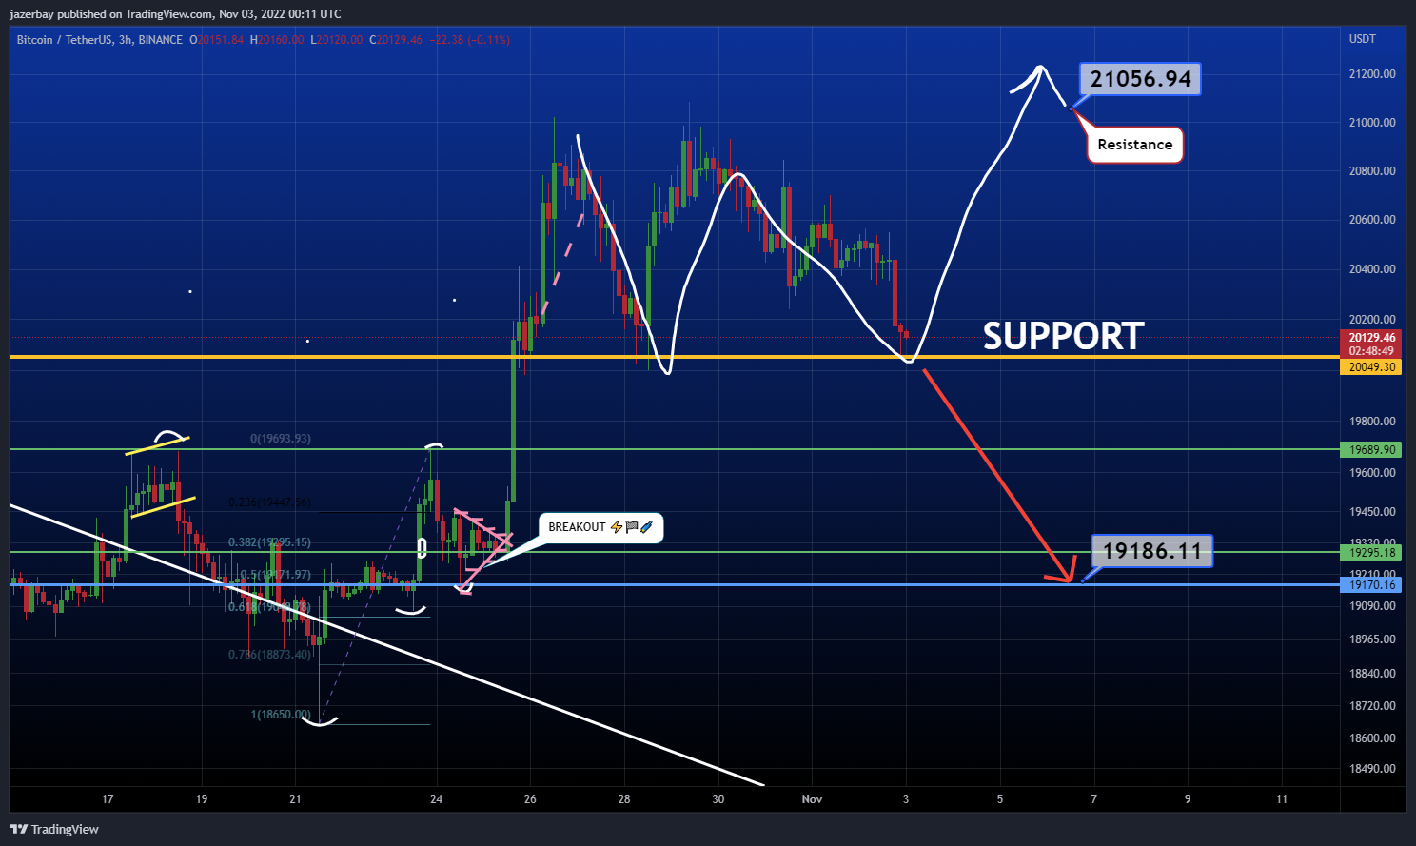Click the date 7 on time axis
Image resolution: width=1416 pixels, height=846 pixels.
coord(1093,799)
